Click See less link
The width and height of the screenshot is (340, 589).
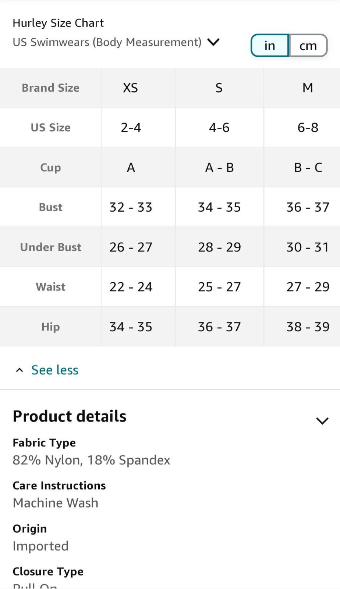(55, 370)
